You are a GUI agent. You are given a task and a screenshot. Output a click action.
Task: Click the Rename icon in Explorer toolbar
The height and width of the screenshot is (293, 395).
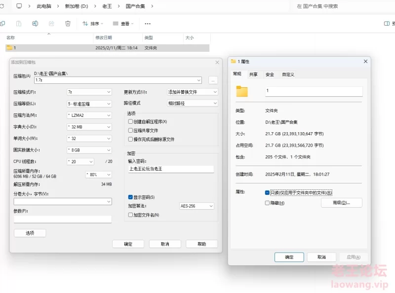point(35,24)
